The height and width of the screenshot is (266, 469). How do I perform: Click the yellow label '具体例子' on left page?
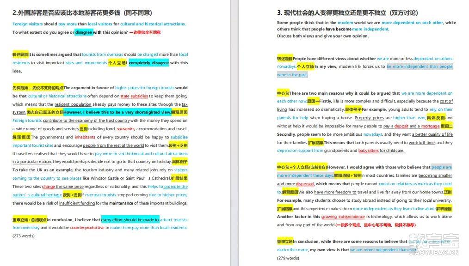[x=180, y=162]
